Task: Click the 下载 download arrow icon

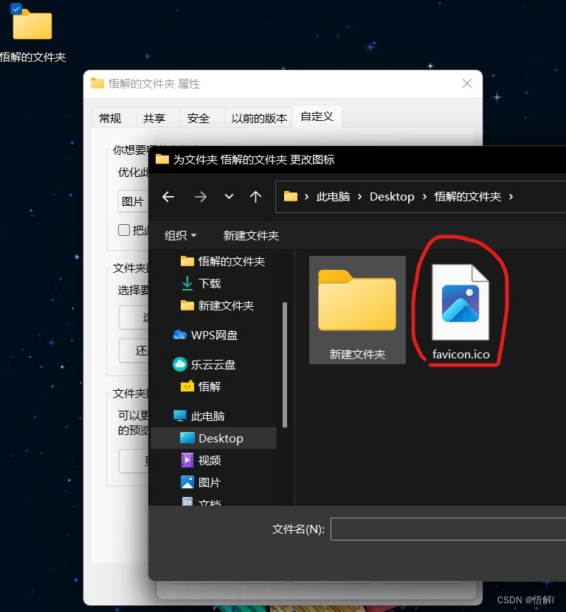Action: pos(187,283)
